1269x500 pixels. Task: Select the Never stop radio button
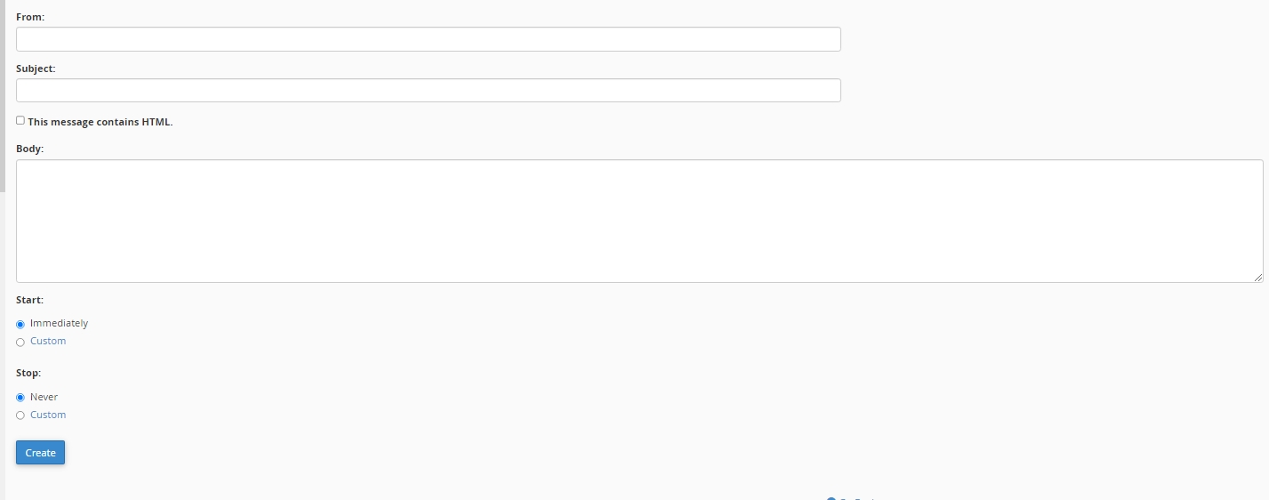(20, 398)
